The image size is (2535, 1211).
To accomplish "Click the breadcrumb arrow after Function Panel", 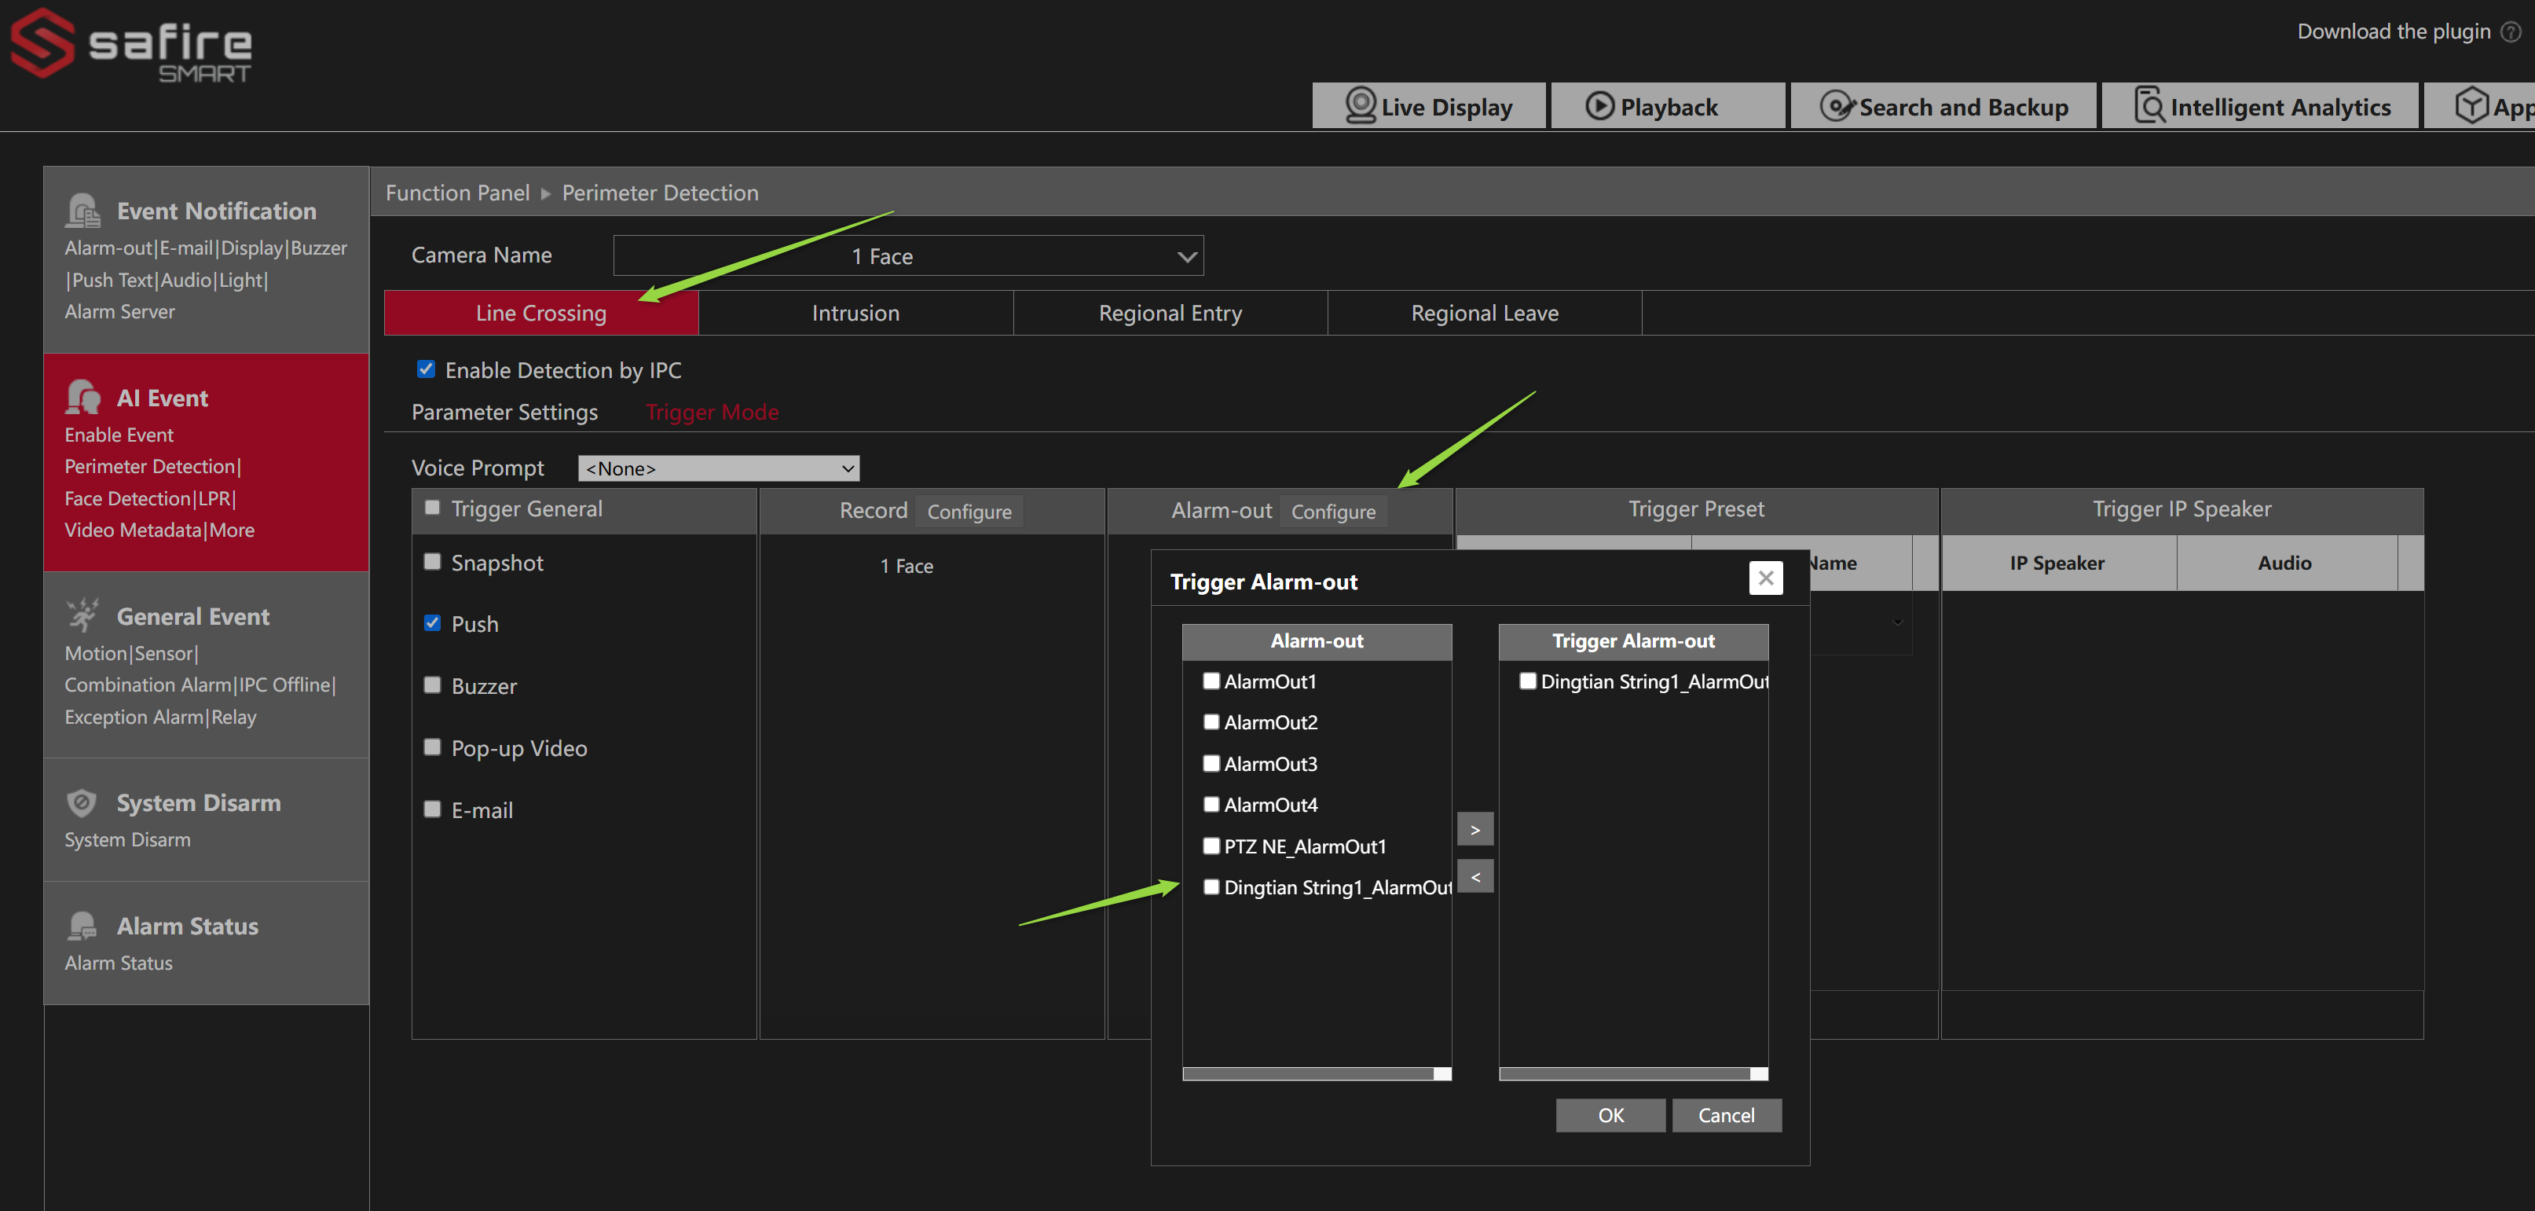I will point(546,194).
